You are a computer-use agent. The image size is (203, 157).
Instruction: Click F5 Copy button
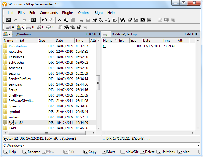pos(90,152)
